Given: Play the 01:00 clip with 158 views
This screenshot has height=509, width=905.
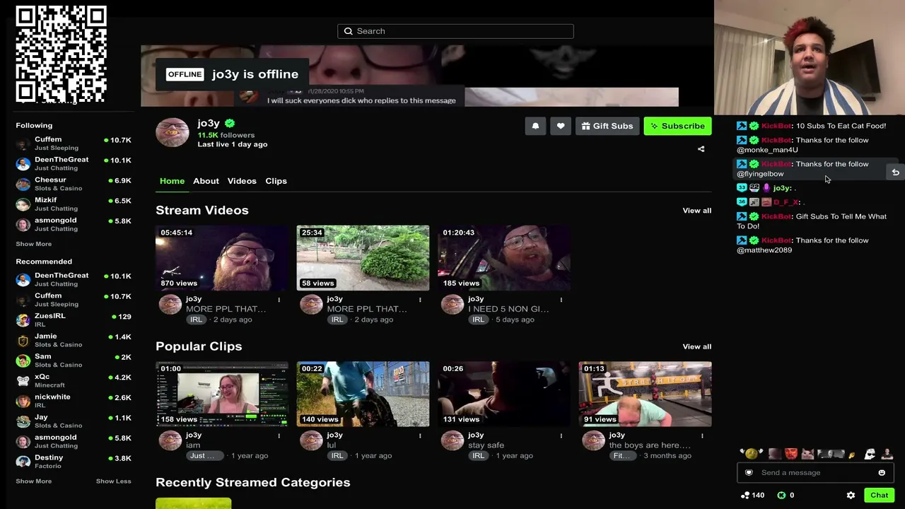Looking at the screenshot, I should coord(222,394).
